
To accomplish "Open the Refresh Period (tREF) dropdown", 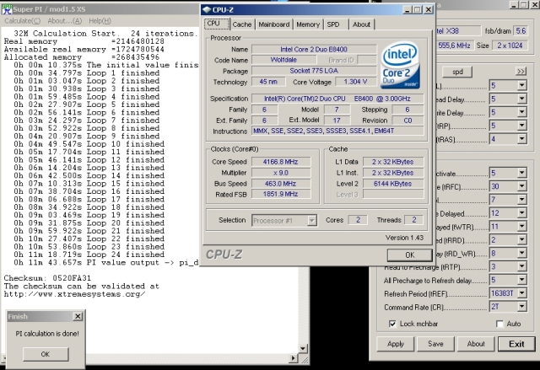I will (522, 293).
